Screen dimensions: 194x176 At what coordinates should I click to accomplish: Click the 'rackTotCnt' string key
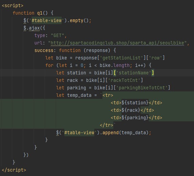124,81
